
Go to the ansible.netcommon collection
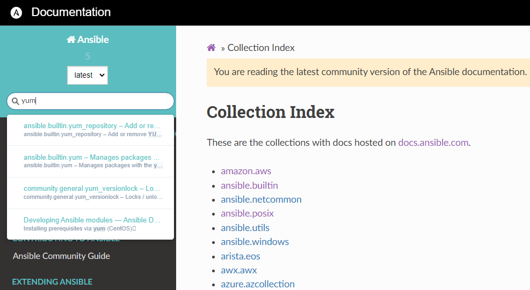[261, 199]
